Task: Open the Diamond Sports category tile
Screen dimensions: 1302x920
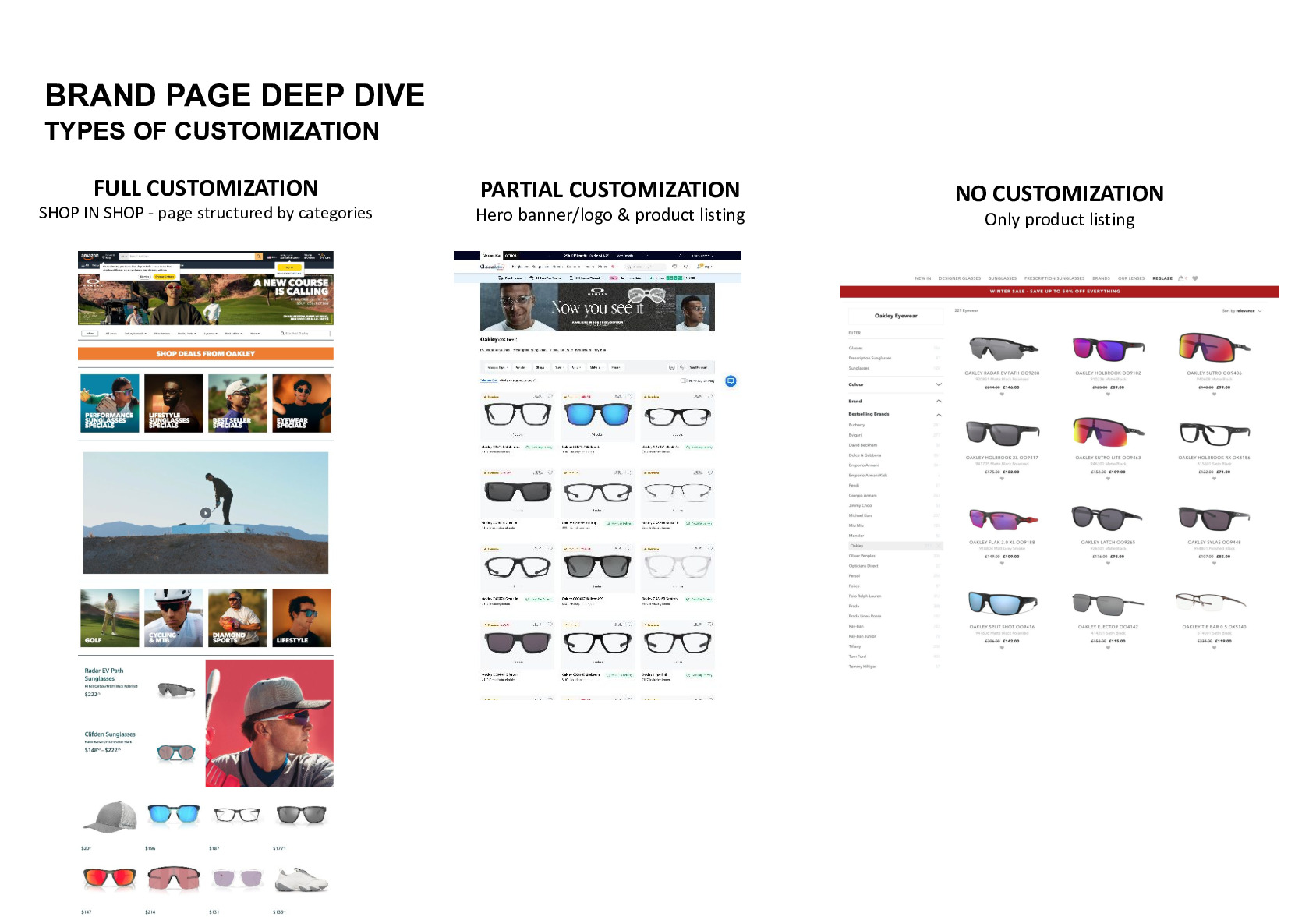Action: 238,618
